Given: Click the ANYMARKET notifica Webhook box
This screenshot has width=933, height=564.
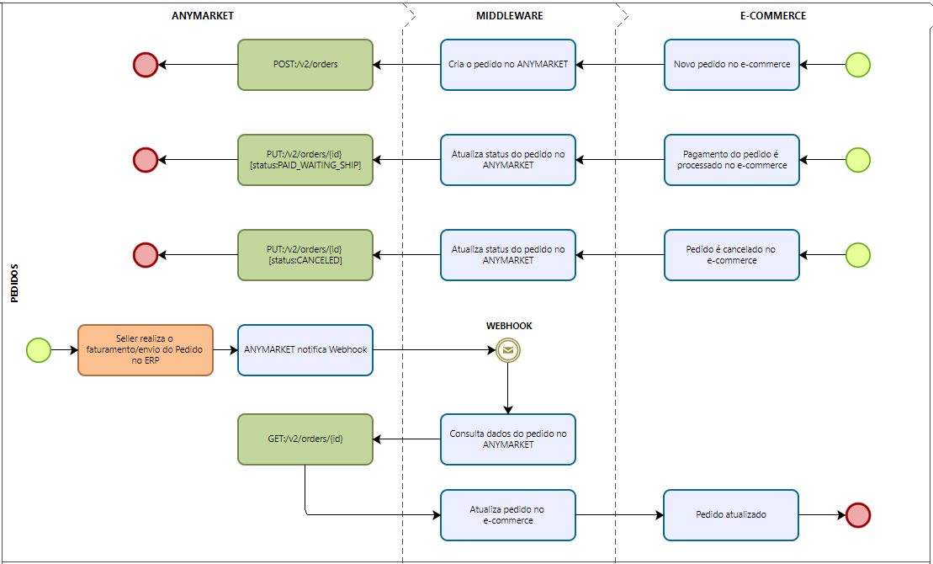Looking at the screenshot, I should pyautogui.click(x=305, y=350).
